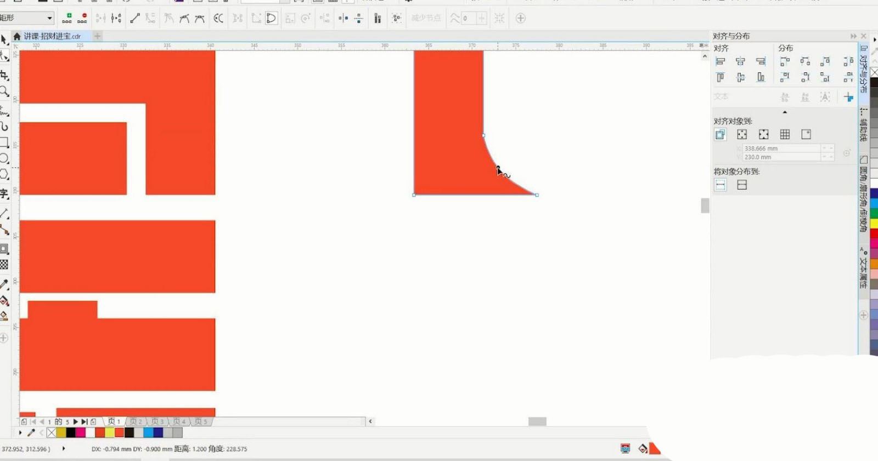Image resolution: width=878 pixels, height=461 pixels.
Task: Collapse the 对齐与分布 docker with double arrow
Action: point(853,36)
